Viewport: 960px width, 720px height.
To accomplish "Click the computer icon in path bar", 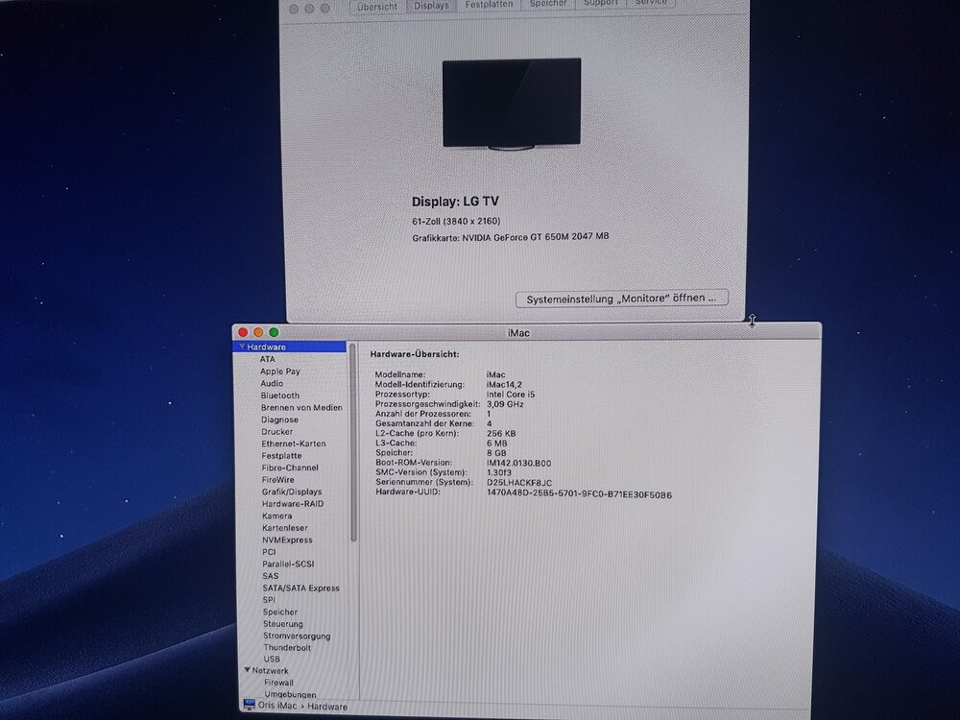I will click(250, 706).
